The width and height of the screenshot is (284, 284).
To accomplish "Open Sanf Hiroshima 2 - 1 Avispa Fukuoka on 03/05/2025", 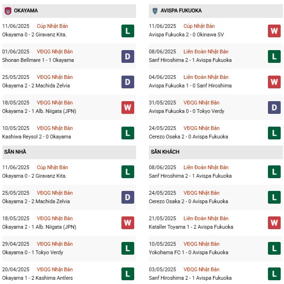I will point(190,278).
